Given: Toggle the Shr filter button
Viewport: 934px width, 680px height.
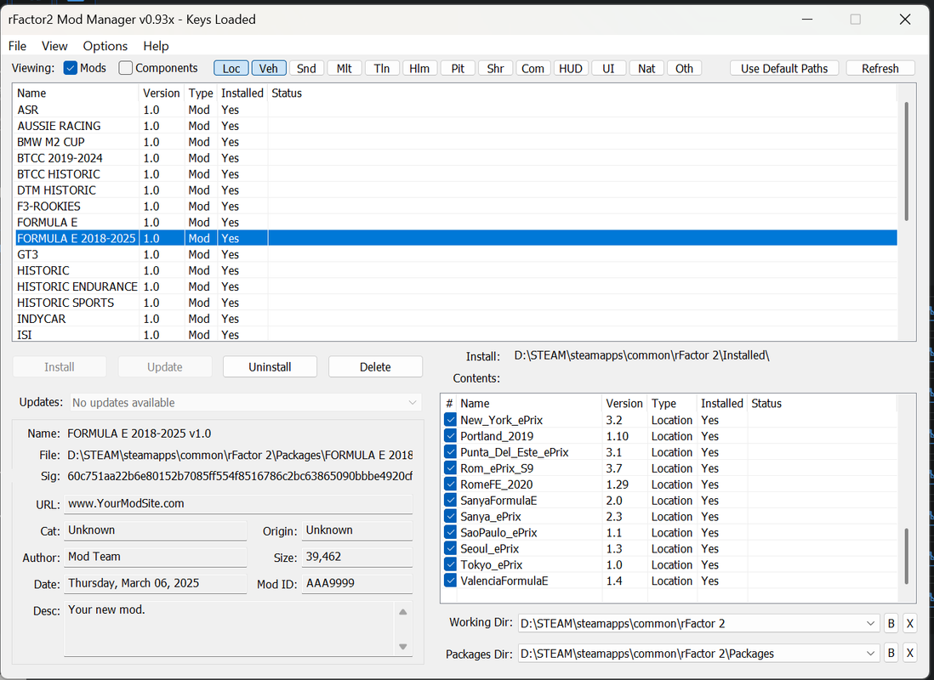Looking at the screenshot, I should pos(495,69).
